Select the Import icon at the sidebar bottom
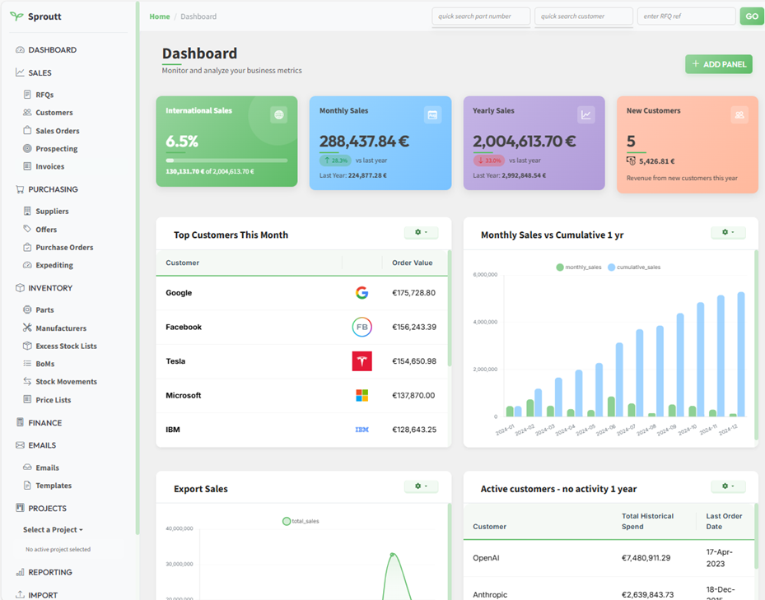The height and width of the screenshot is (600, 765). click(18, 594)
